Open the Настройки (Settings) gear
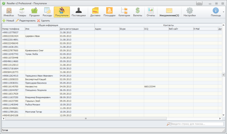227x134 pixels. (189, 12)
